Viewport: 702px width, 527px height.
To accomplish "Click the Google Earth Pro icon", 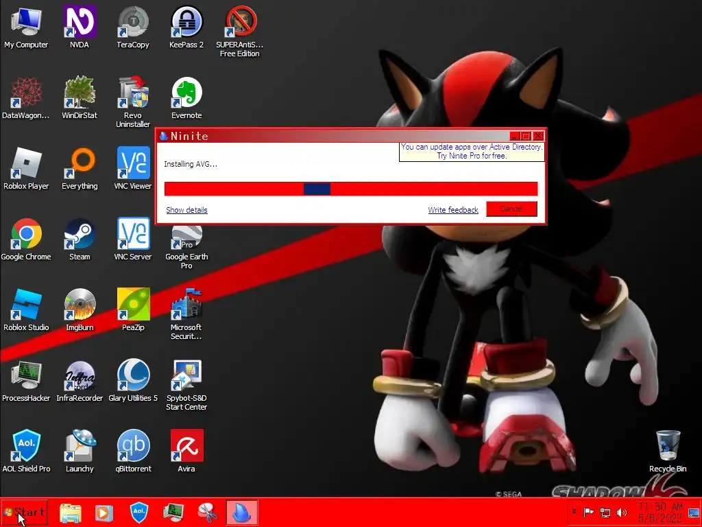I will pos(186,247).
